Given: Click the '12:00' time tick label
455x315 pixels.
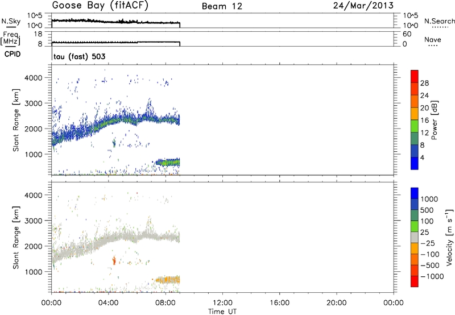Looking at the screenshot, I should coord(222,303).
